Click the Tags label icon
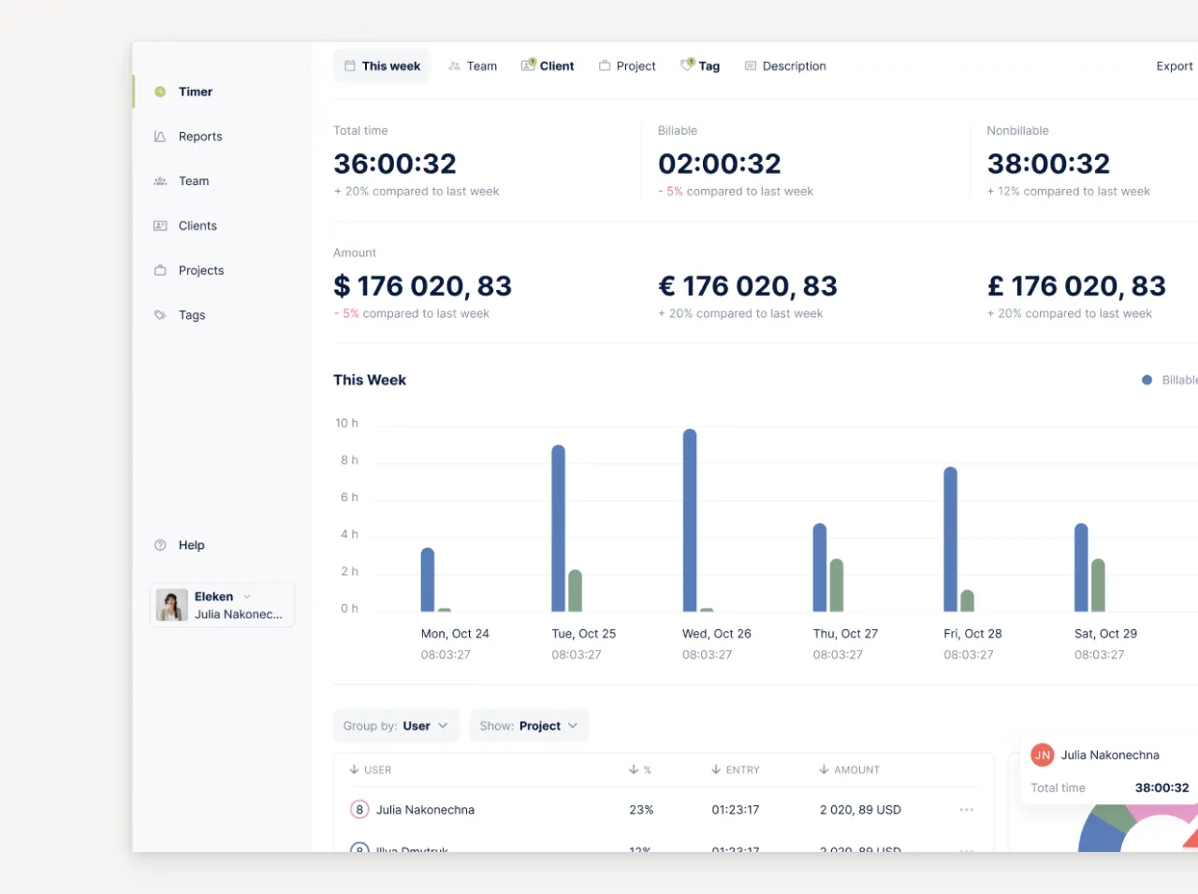 (x=160, y=315)
